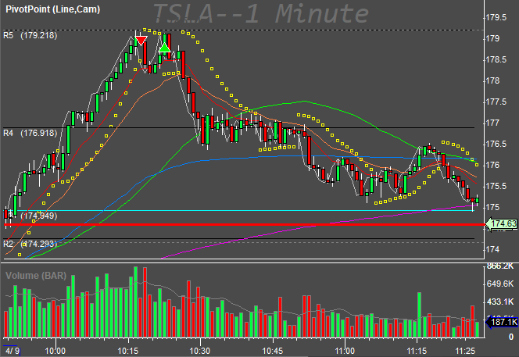Screen dimensions: 519x357
Task: Select the R5 (179.218) pivot label
Action: click(x=30, y=35)
